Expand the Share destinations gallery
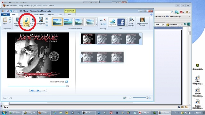The width and height of the screenshot is (205, 115). click(x=127, y=25)
